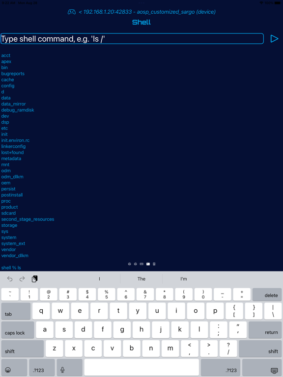Choose the "I" keyboard suggestion

click(x=99, y=279)
